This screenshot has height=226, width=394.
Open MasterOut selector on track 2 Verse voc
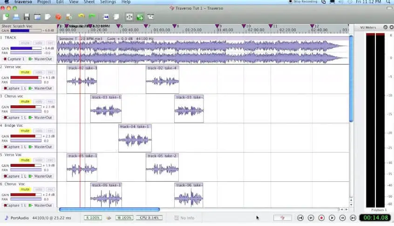click(41, 89)
